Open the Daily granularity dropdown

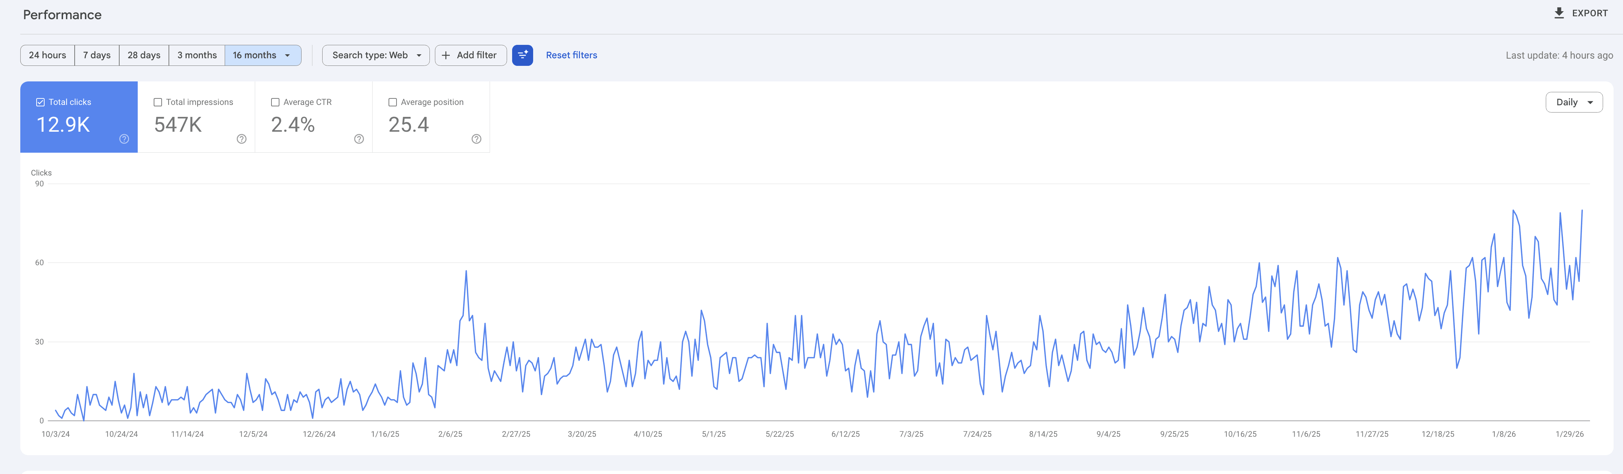[1573, 102]
